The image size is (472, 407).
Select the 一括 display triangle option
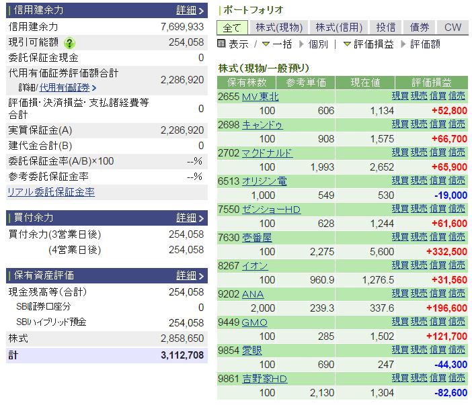click(x=277, y=44)
